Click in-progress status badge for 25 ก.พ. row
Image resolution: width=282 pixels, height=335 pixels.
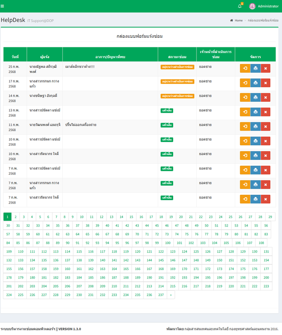[x=177, y=67]
